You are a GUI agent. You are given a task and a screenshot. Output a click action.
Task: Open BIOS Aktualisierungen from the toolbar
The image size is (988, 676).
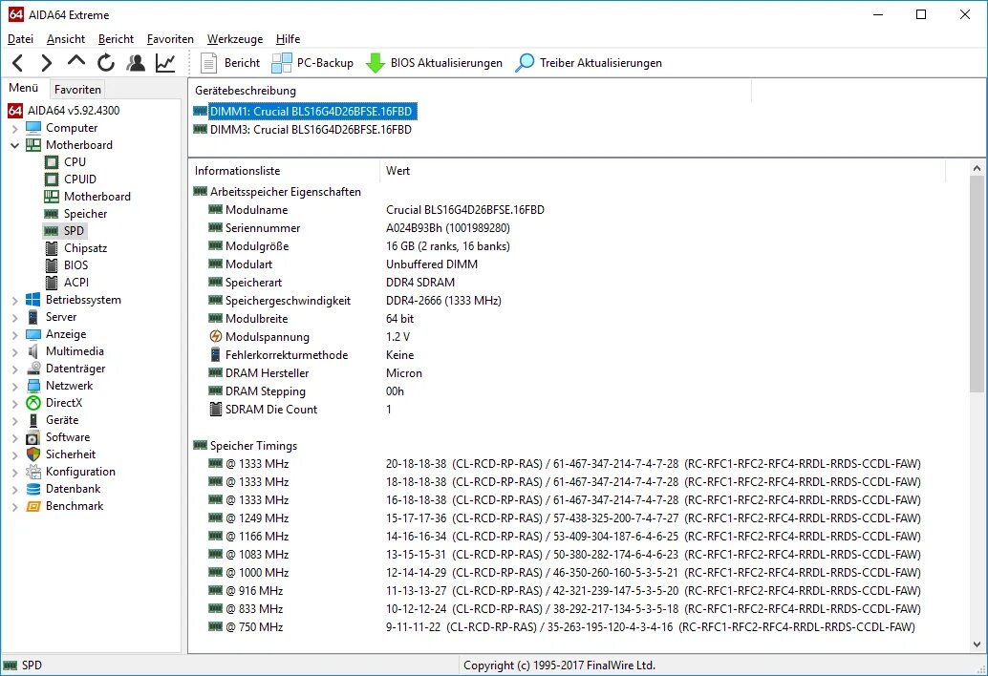(434, 63)
